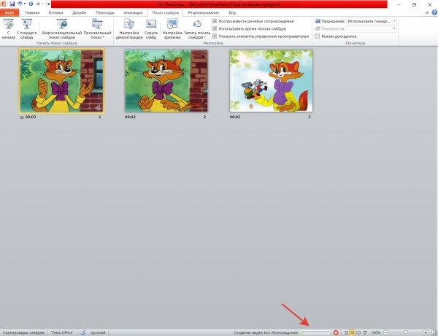Cancel video creation with red X icon
The image size is (438, 336).
pos(336,332)
